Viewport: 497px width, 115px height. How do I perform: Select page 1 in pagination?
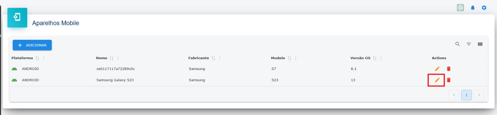(x=466, y=95)
